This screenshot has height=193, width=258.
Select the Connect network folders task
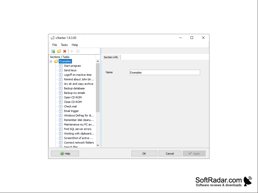click(x=79, y=143)
